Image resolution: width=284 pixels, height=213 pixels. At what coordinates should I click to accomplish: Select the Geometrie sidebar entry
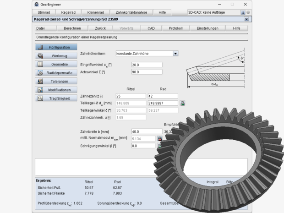[x=56, y=64]
